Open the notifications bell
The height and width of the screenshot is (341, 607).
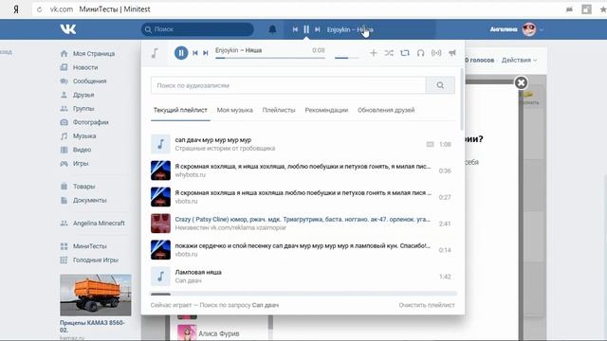pyautogui.click(x=272, y=29)
